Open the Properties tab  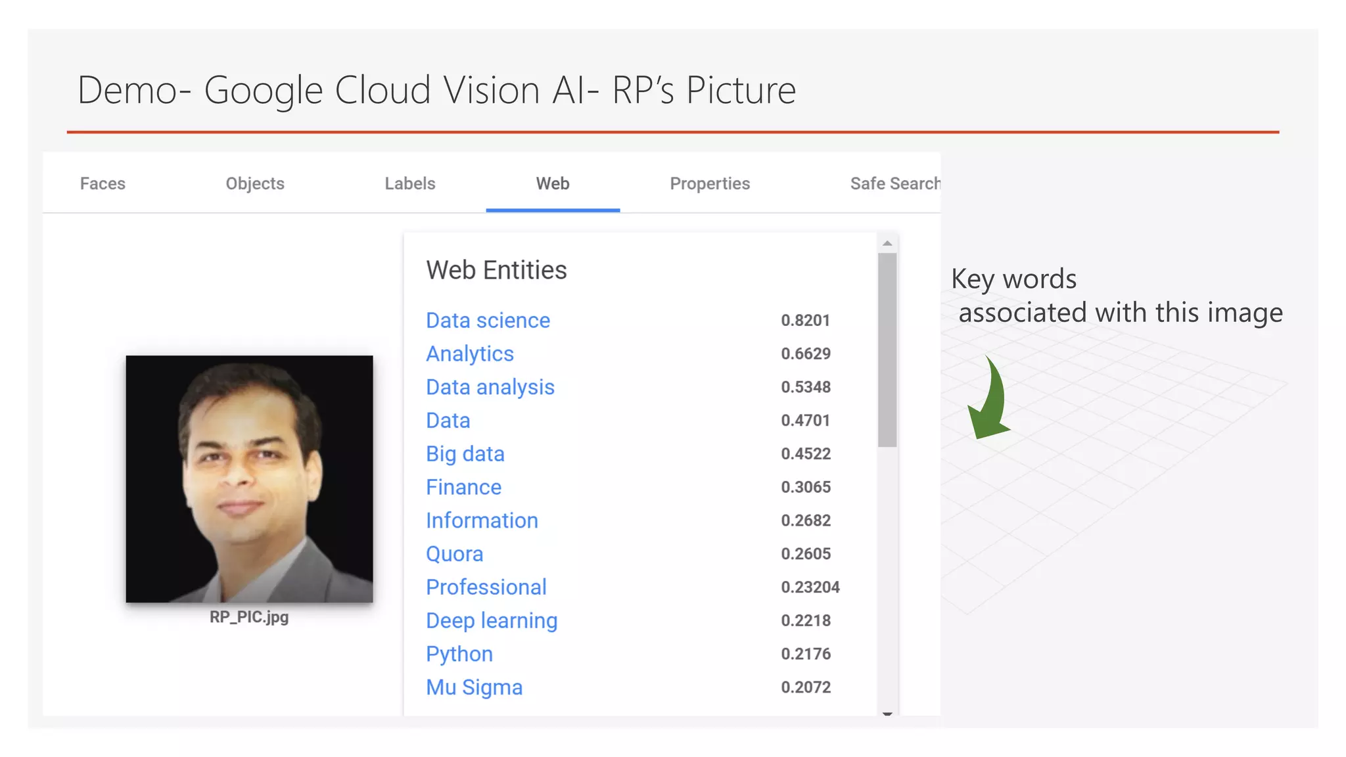click(x=710, y=183)
